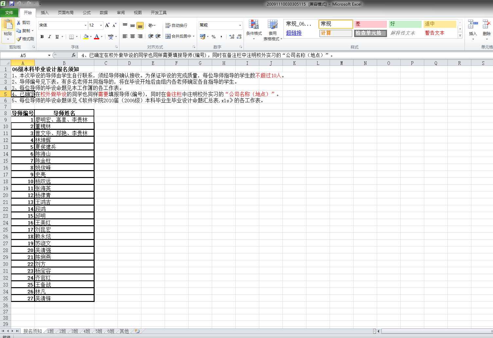Apply the red font color A
493x338 pixels.
(x=97, y=37)
